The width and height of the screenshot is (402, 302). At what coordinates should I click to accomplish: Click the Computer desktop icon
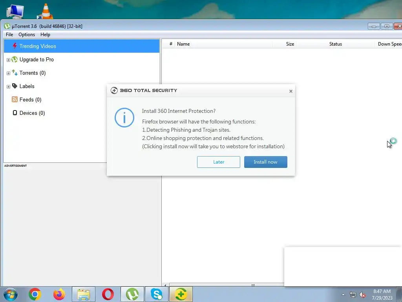tap(15, 11)
